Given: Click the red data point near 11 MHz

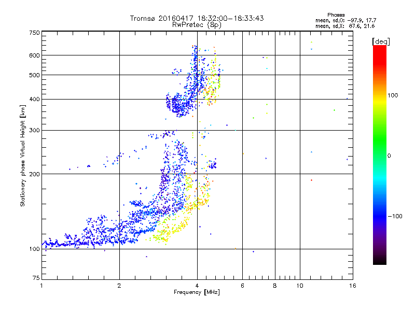Looking at the screenshot, I should [312, 180].
